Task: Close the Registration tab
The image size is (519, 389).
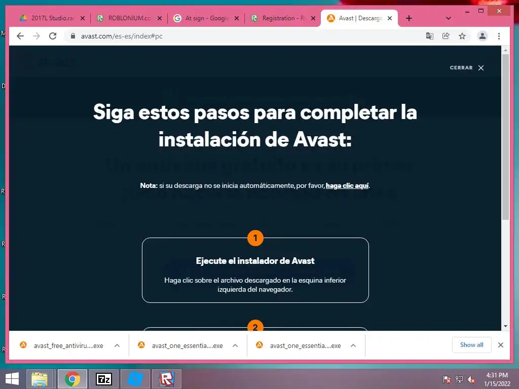Action: (x=313, y=18)
